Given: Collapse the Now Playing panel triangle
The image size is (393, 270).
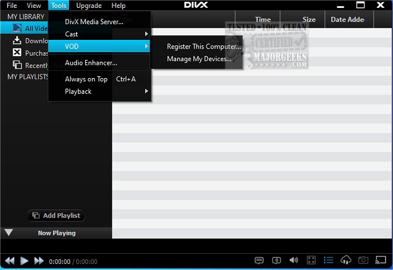Looking at the screenshot, I should 8,232.
